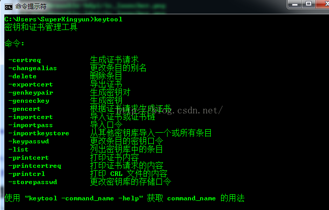The image size is (329, 210).
Task: Click the cmd icon in title bar
Action: 9,7
